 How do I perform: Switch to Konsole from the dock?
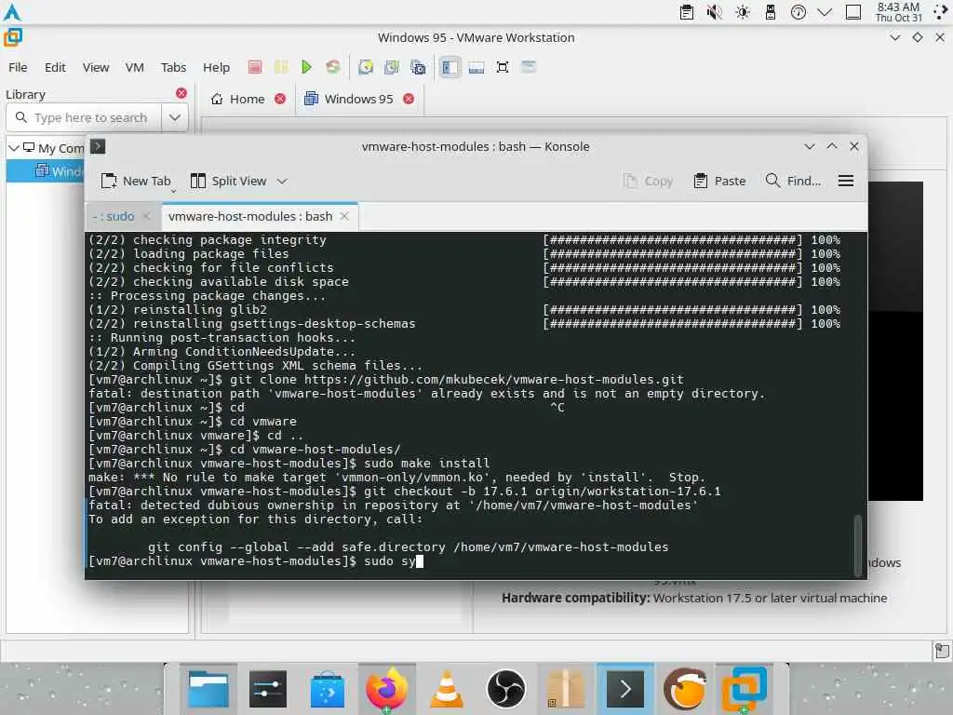tap(624, 689)
